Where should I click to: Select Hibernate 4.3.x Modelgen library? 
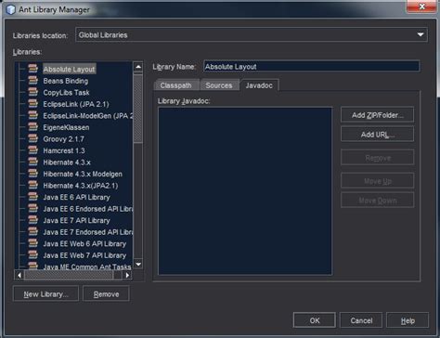[x=83, y=174]
